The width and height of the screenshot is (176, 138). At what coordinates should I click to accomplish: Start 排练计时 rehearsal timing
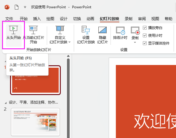(x=120, y=33)
